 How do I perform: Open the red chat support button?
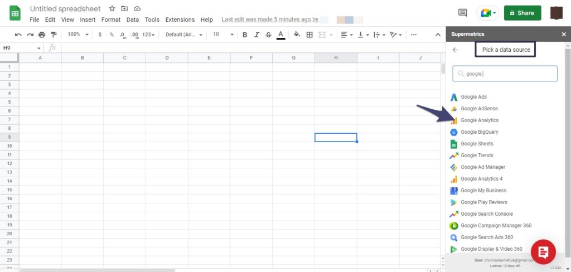(543, 251)
